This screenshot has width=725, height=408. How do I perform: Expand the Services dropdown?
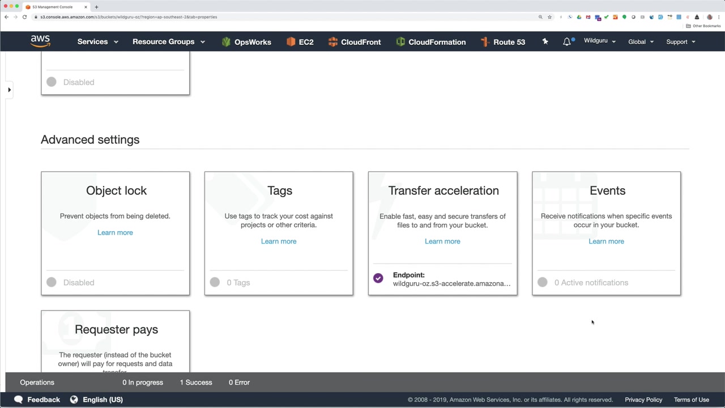point(97,42)
